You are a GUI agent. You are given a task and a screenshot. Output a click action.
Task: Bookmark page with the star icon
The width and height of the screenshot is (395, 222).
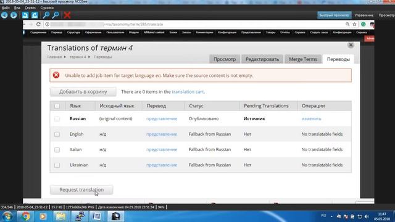[354, 24]
